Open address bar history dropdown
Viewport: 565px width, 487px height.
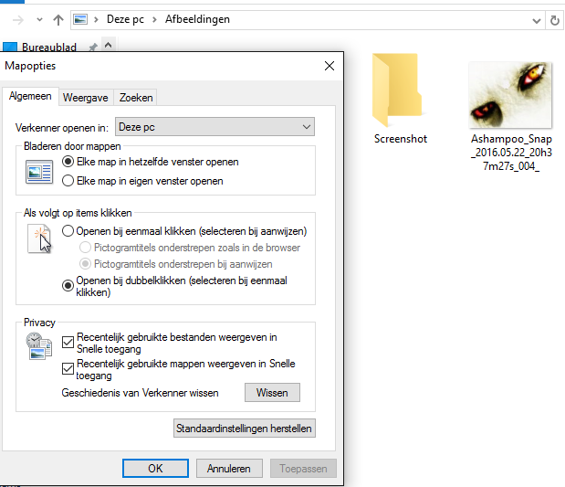pos(537,21)
